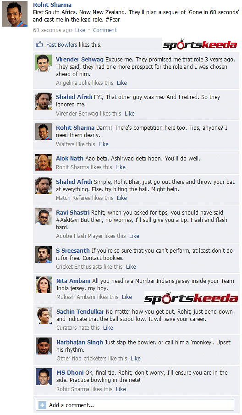Open Rohit Sharma's main post profile picture
The width and height of the screenshot is (242, 415).
pyautogui.click(x=15, y=14)
